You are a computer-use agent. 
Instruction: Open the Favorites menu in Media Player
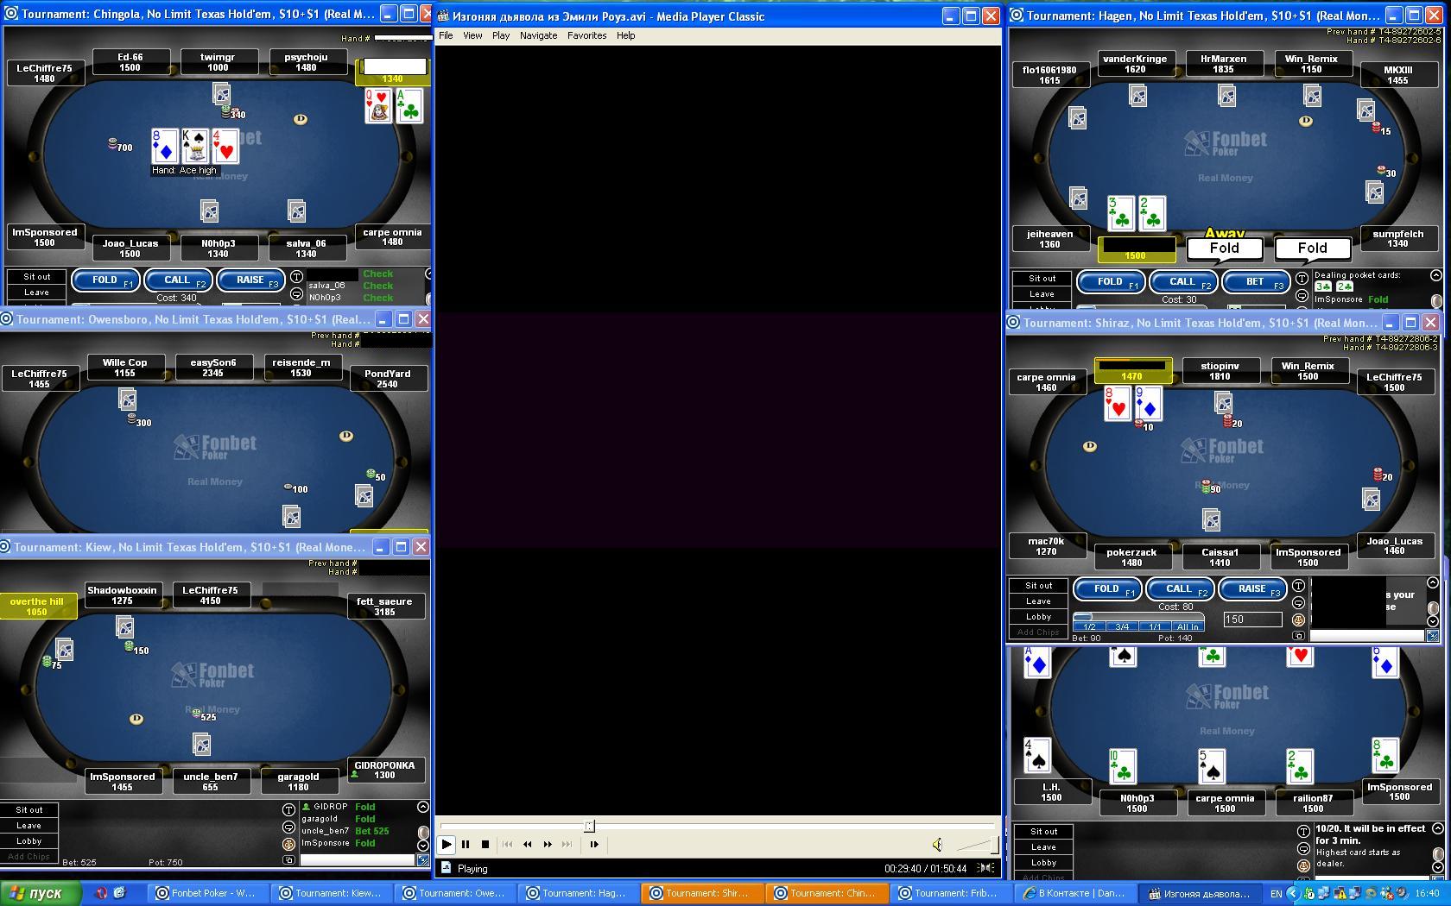pos(586,35)
